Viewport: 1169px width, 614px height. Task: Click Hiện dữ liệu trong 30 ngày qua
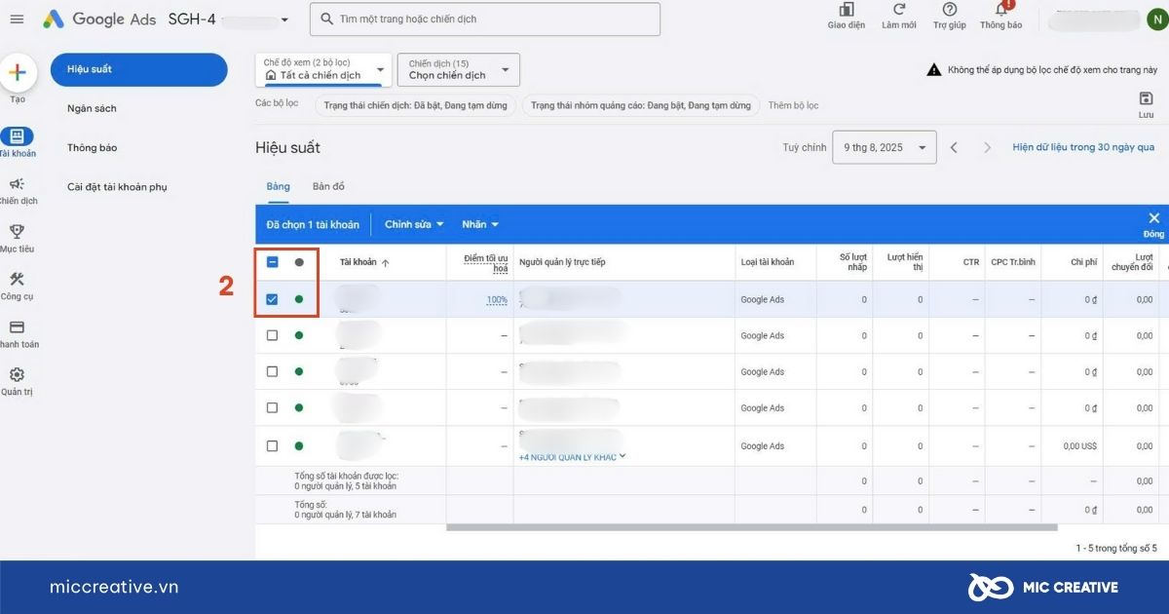coord(1083,147)
